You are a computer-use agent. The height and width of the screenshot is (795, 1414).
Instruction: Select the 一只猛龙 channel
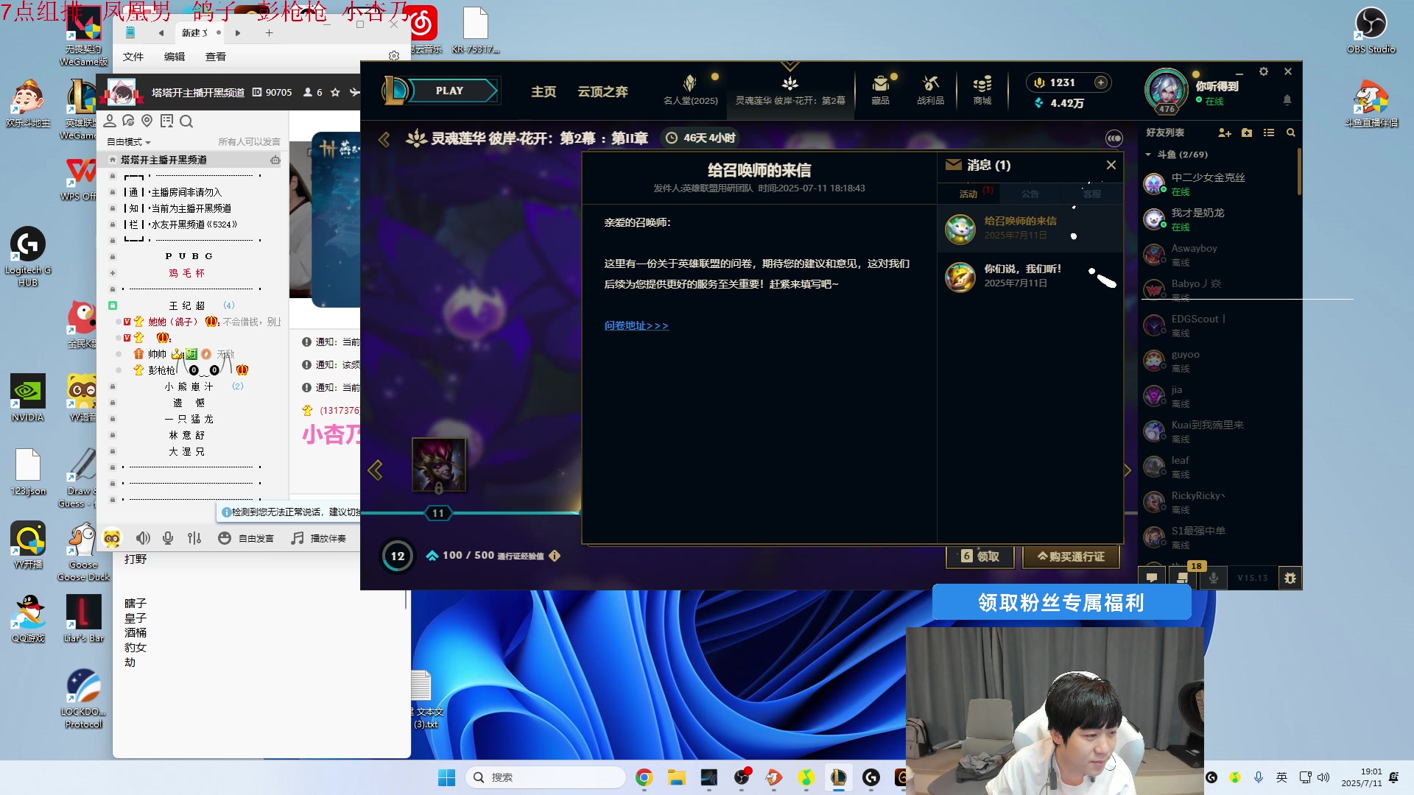click(189, 419)
